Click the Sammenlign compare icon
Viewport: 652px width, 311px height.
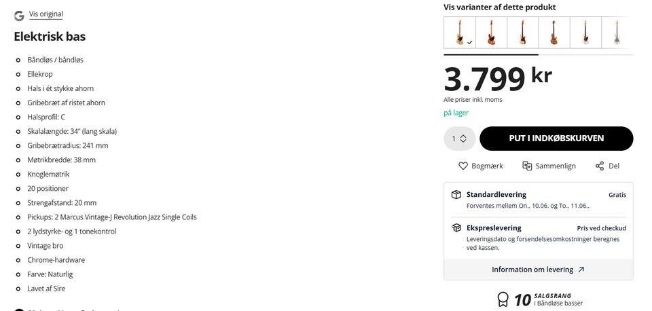[527, 166]
